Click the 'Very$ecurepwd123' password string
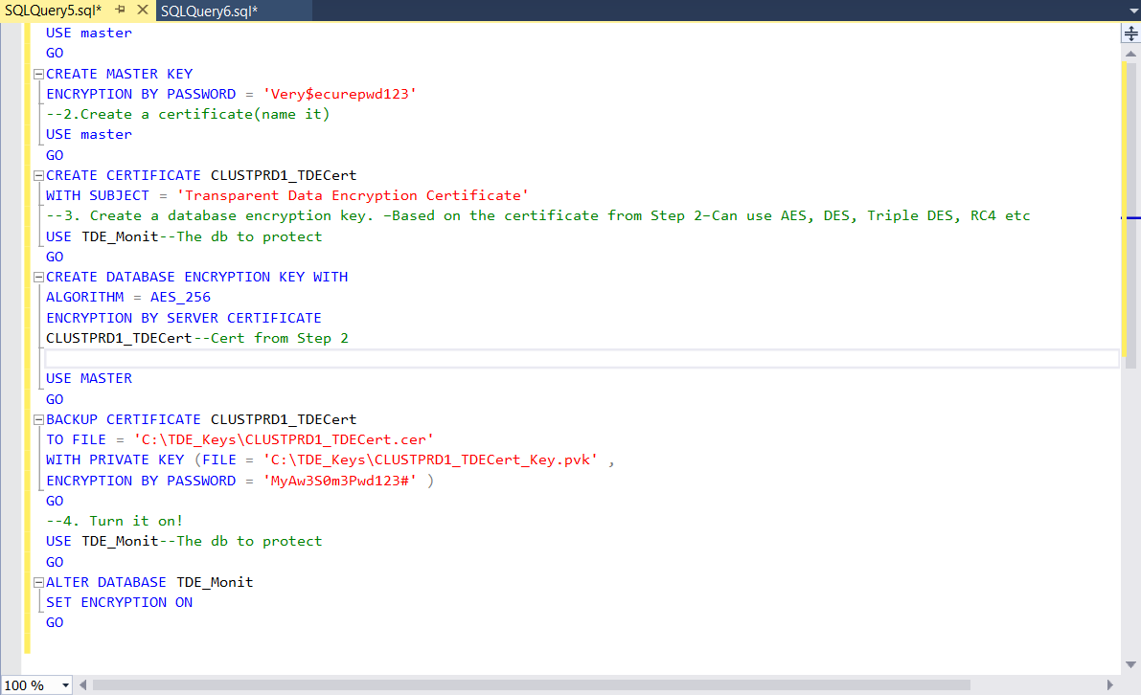1141x695 pixels. tap(340, 94)
